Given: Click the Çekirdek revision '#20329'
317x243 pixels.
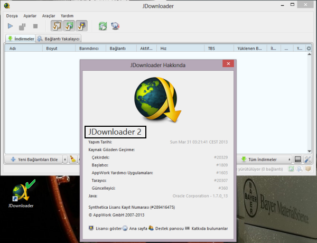Looking at the screenshot, I should (221, 157).
